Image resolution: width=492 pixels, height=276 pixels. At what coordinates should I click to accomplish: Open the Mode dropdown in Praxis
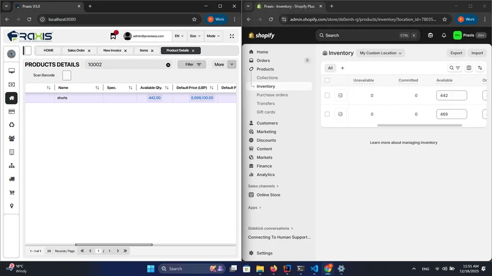pos(213,36)
